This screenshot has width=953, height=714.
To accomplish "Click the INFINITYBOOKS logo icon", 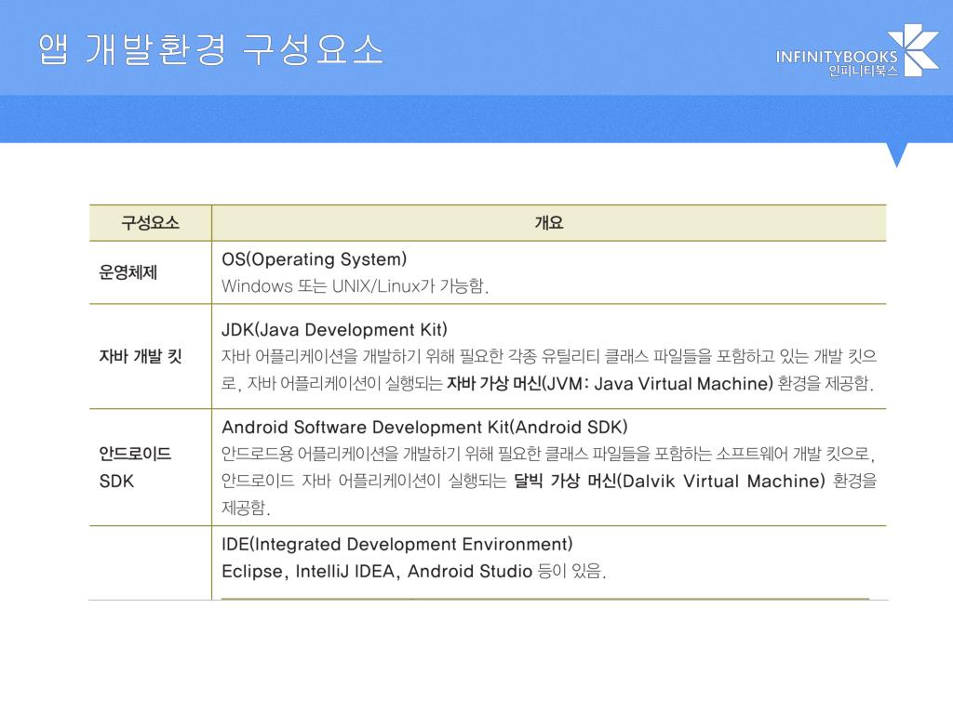I will click(913, 50).
